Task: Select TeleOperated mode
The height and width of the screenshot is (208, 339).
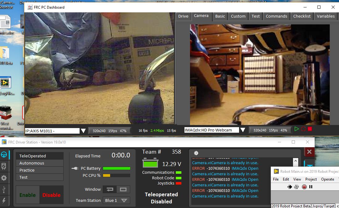Action: pyautogui.click(x=39, y=156)
